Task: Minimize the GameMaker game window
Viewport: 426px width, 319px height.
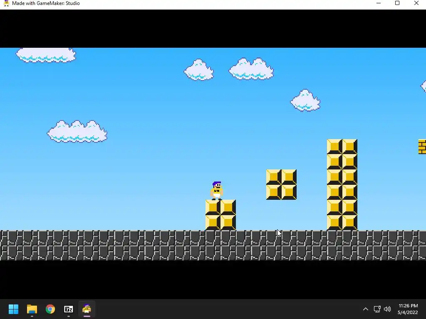Action: point(379,3)
